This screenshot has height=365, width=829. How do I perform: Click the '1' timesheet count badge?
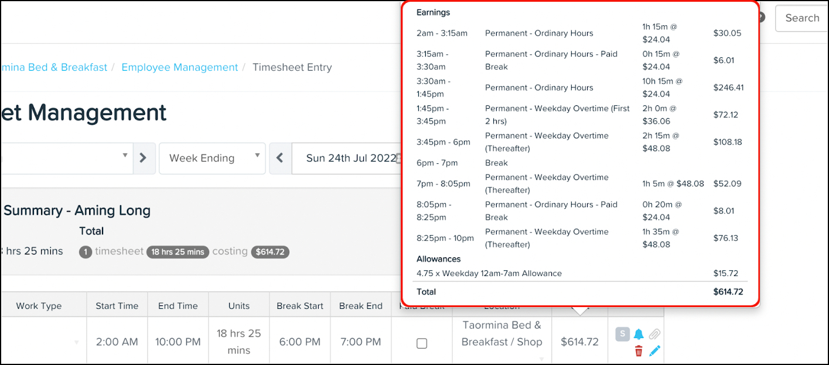coord(86,252)
